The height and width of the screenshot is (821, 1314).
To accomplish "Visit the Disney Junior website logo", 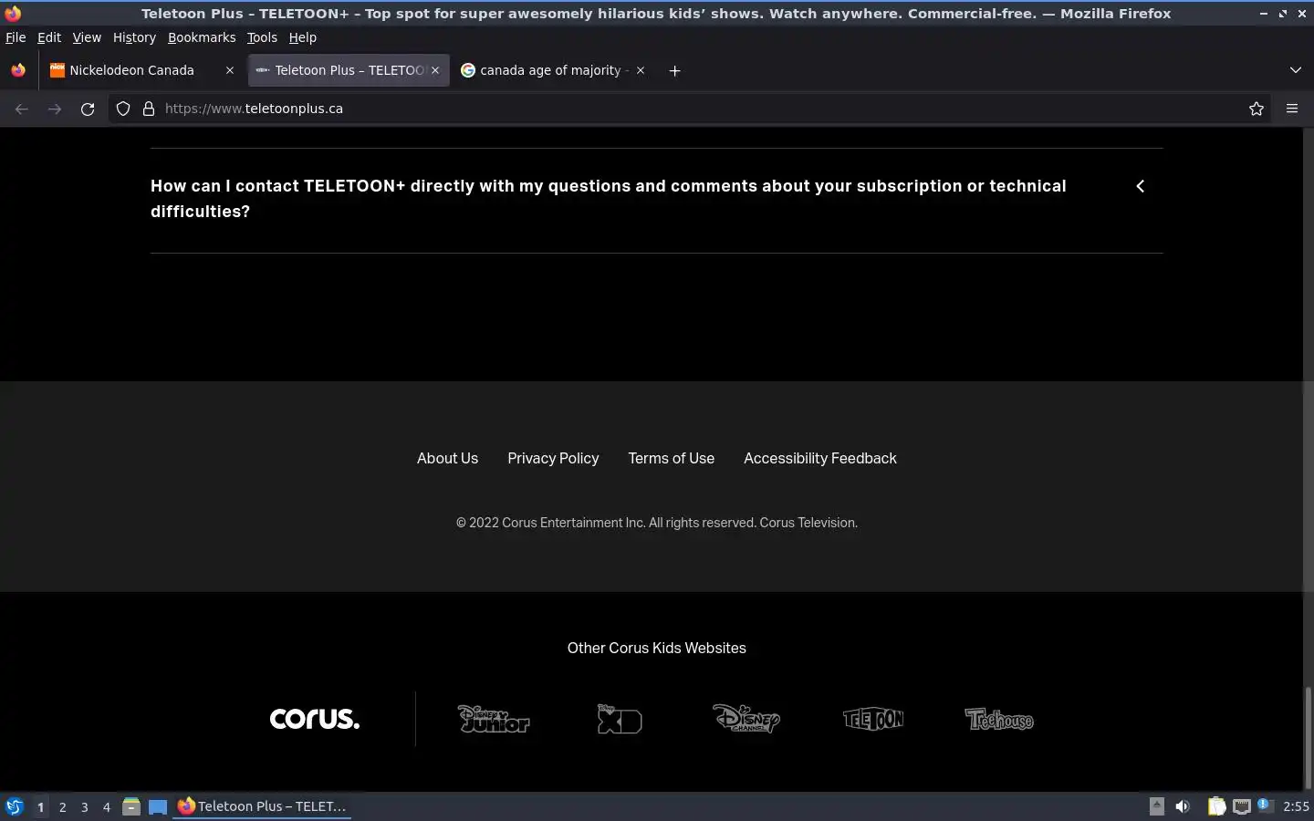I will [x=494, y=719].
